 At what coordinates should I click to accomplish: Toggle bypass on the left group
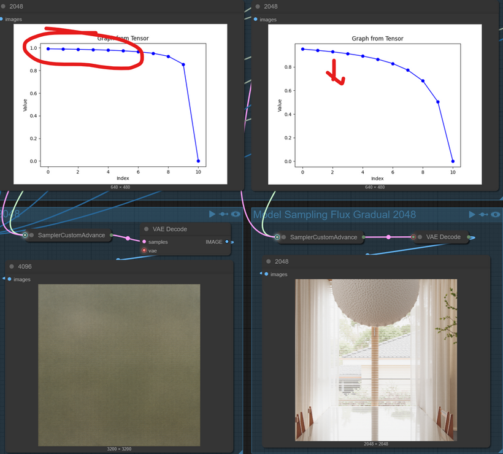tap(225, 214)
